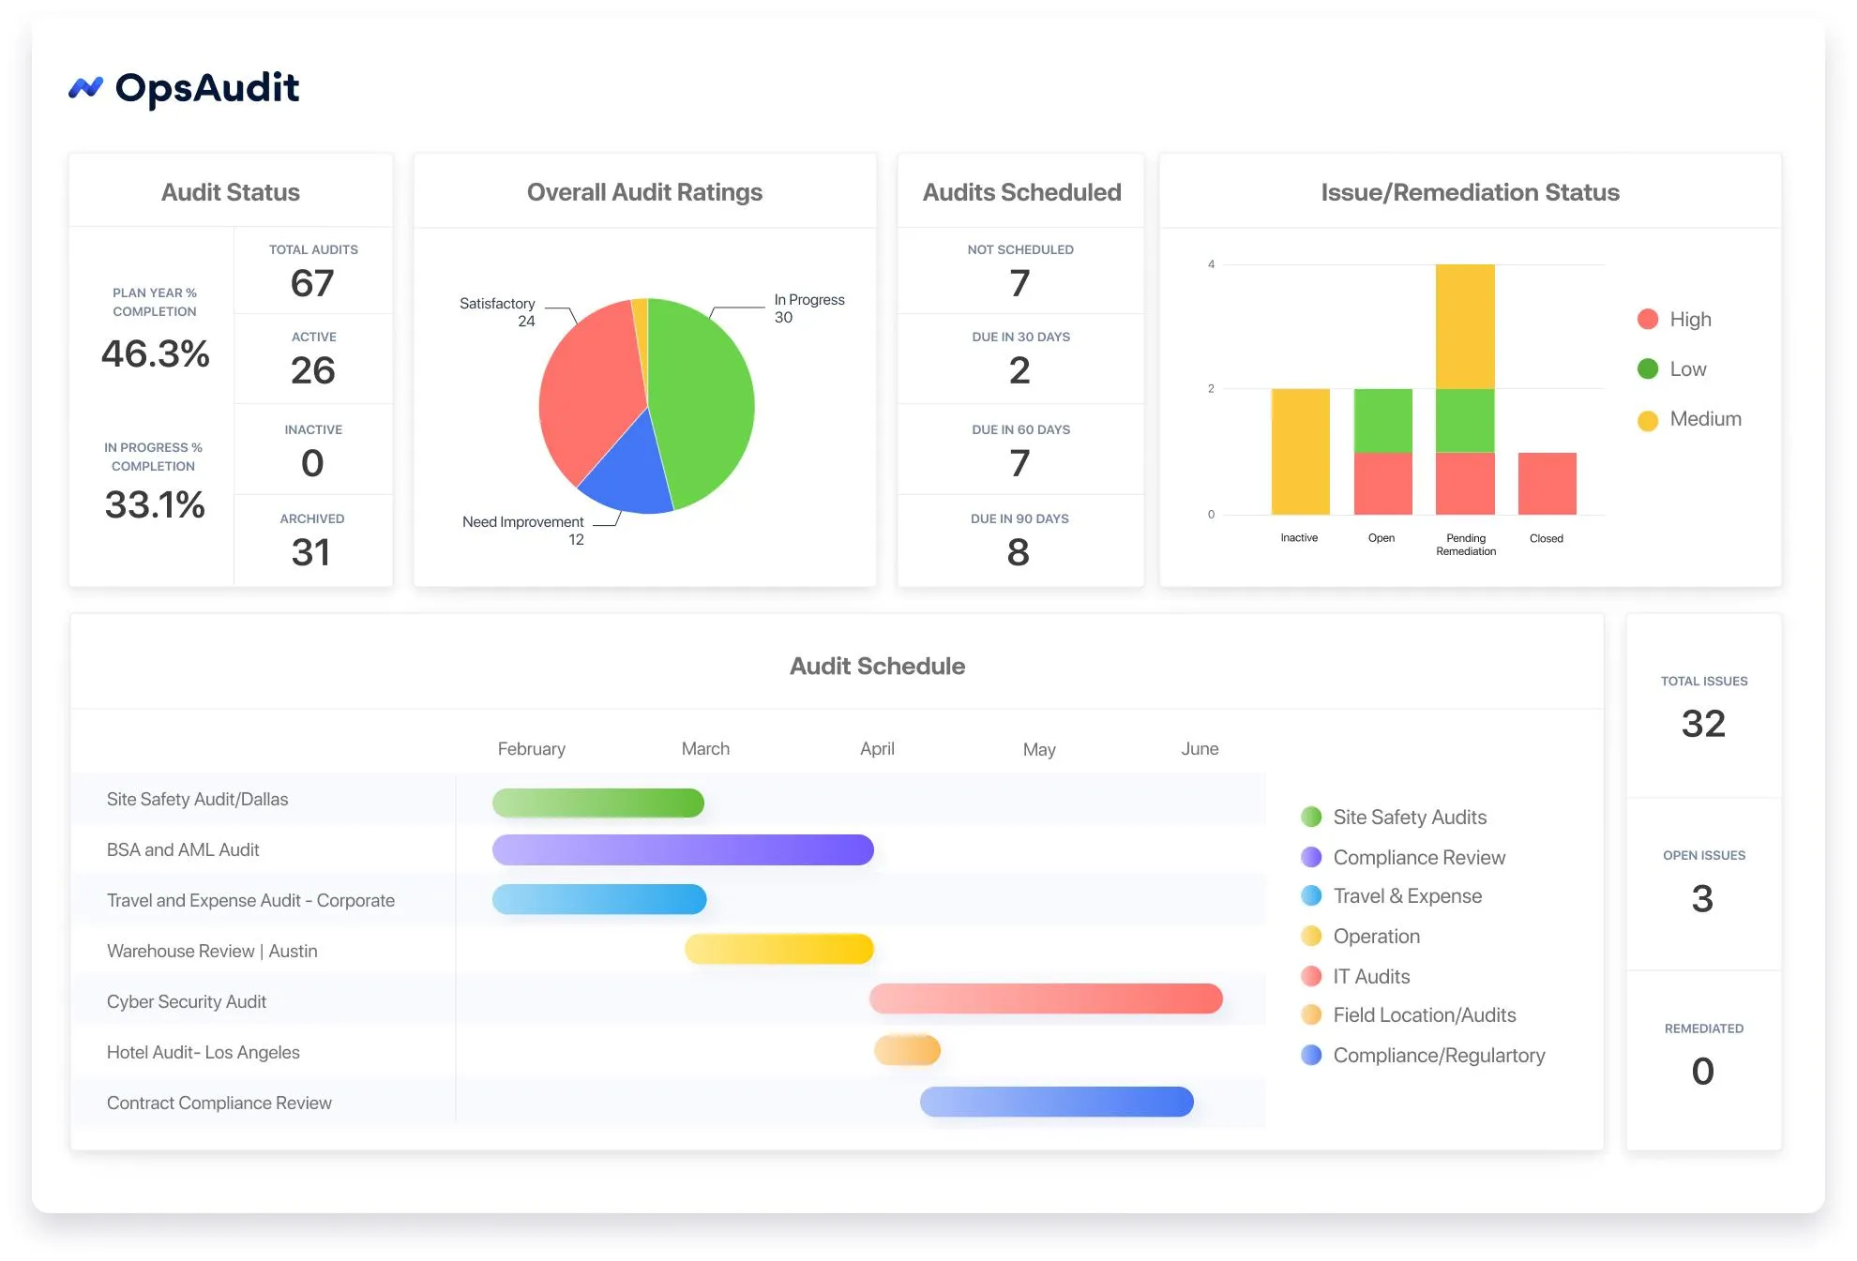Click the Due in 30 Days value 2
1857x1261 pixels.
(x=1019, y=370)
